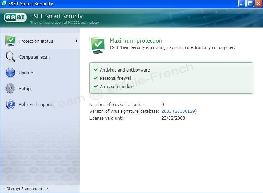Click the Number of blocked attacks label
This screenshot has height=193, width=263.
pyautogui.click(x=116, y=105)
